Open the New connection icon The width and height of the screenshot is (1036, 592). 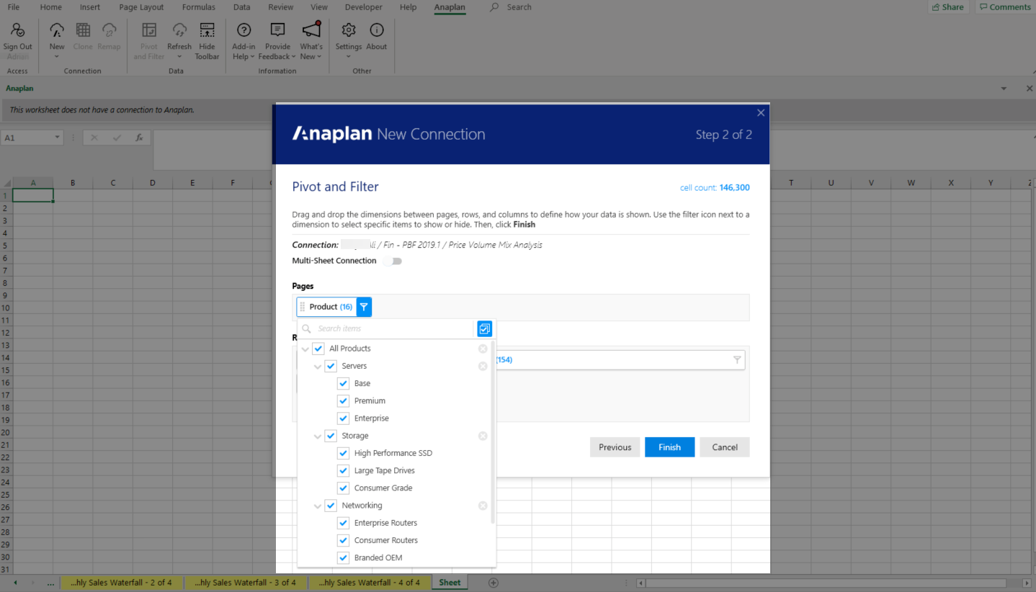click(57, 30)
